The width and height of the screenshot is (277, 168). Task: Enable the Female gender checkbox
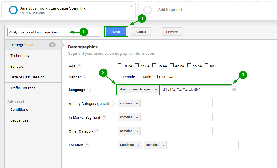[120, 76]
